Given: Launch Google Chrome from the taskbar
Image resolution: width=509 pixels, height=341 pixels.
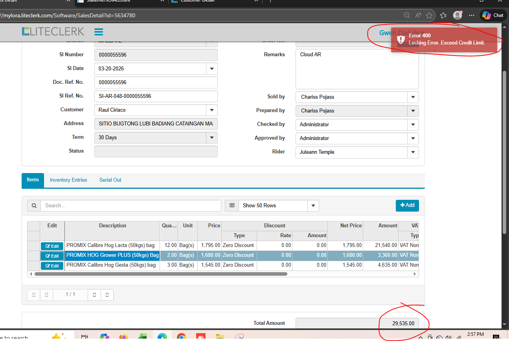Looking at the screenshot, I should [181, 337].
